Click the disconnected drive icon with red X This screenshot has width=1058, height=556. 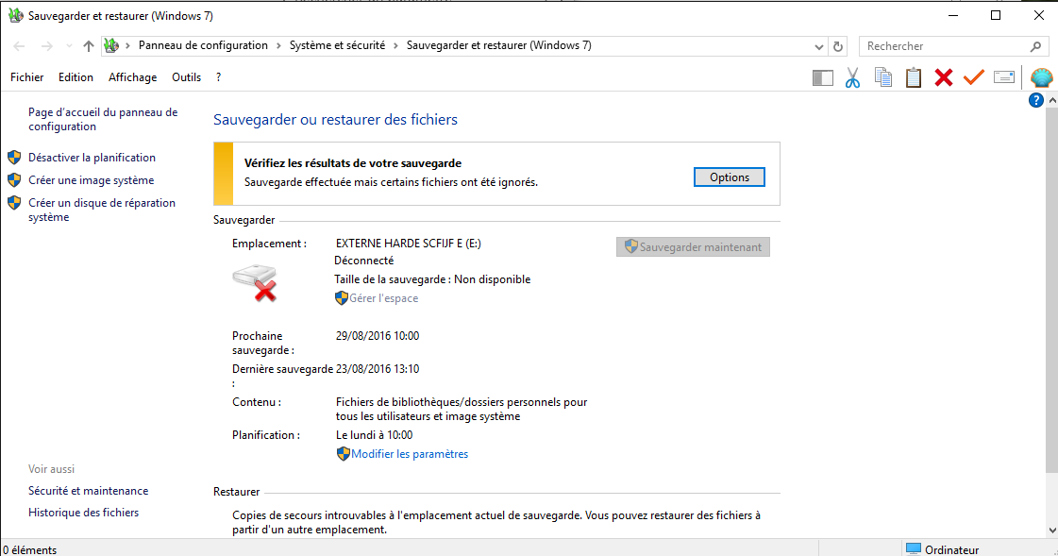(255, 283)
